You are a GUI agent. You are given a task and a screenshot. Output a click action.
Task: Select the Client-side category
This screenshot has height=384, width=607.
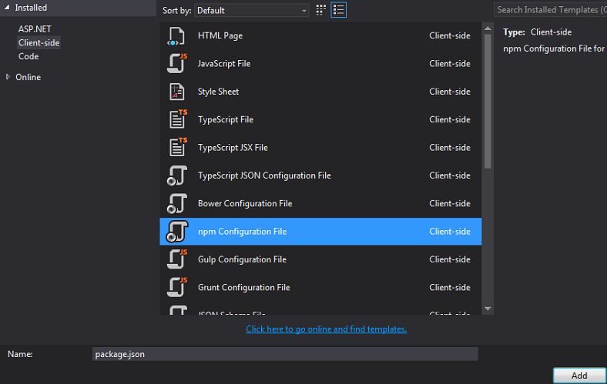point(39,42)
